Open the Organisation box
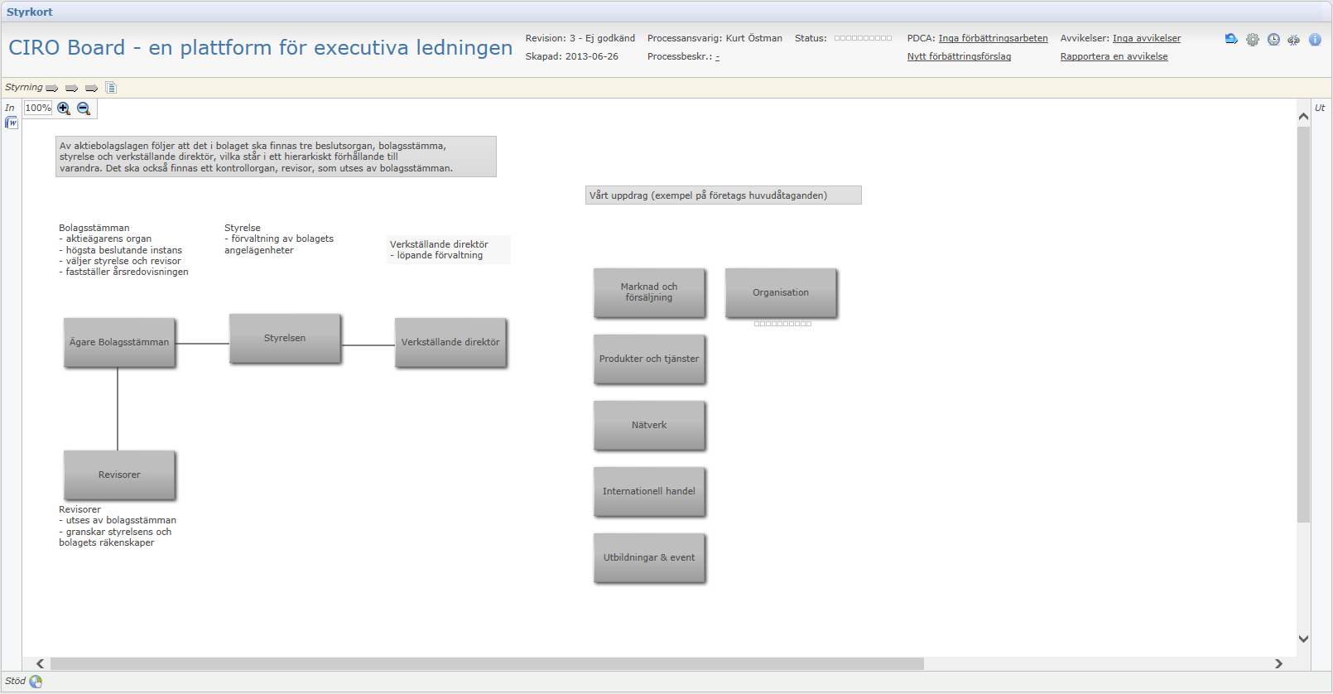Image resolution: width=1333 pixels, height=694 pixels. click(781, 292)
